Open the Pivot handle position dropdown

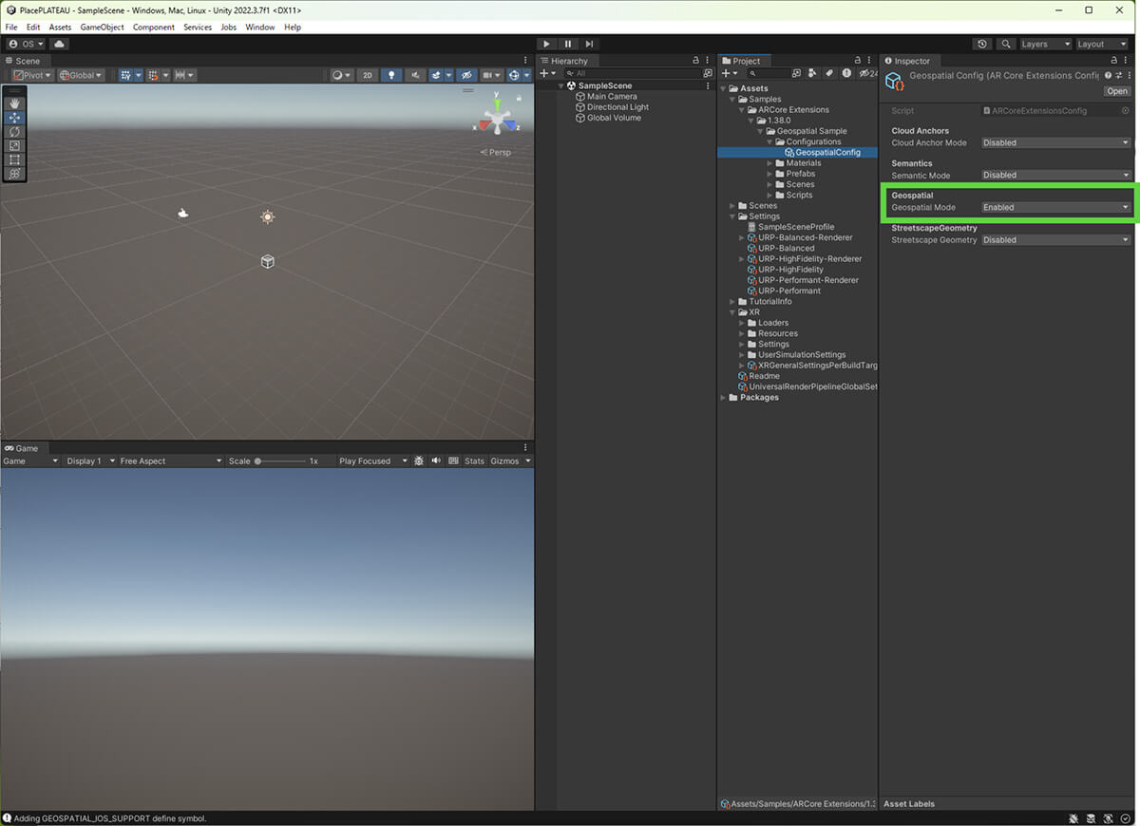(32, 75)
